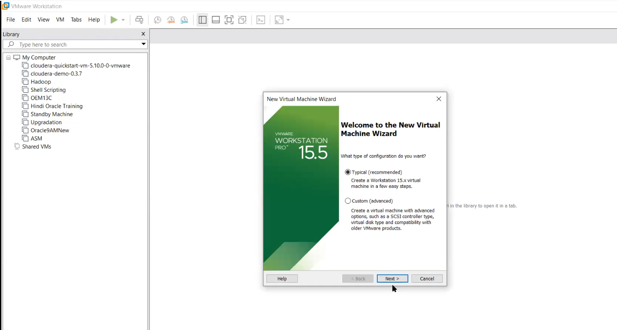
Task: Select Shared VMs in the Library
Action: [x=37, y=146]
